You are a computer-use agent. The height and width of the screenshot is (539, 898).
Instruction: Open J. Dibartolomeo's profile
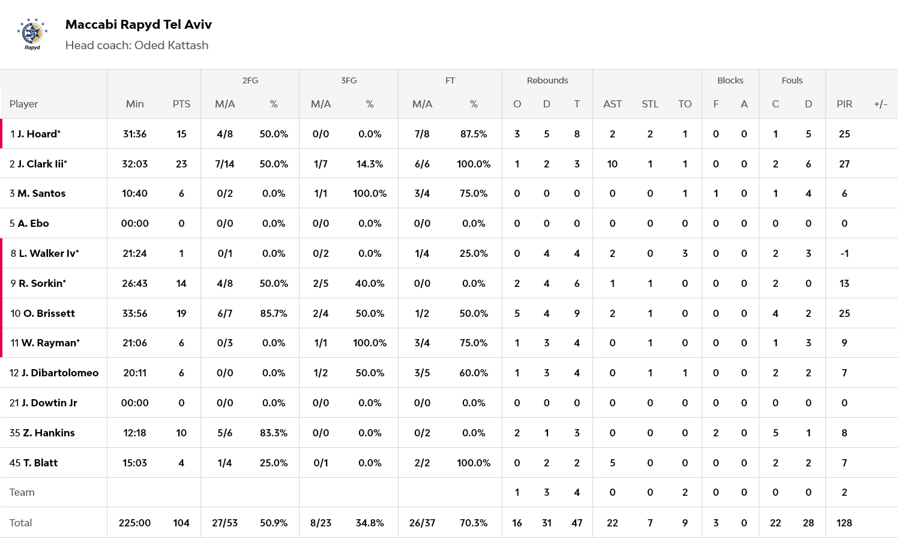point(60,373)
